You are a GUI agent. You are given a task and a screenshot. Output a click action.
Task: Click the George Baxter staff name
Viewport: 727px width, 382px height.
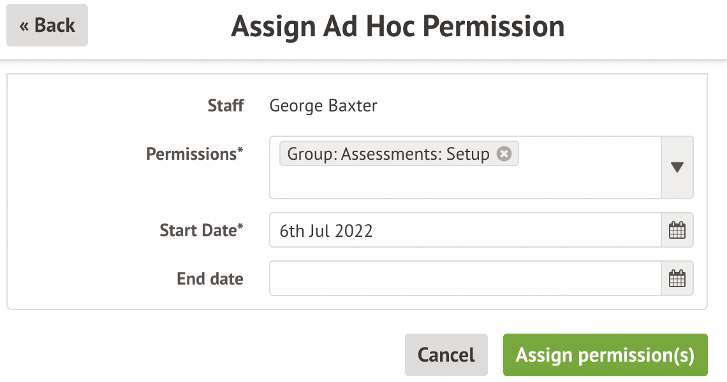tap(323, 105)
